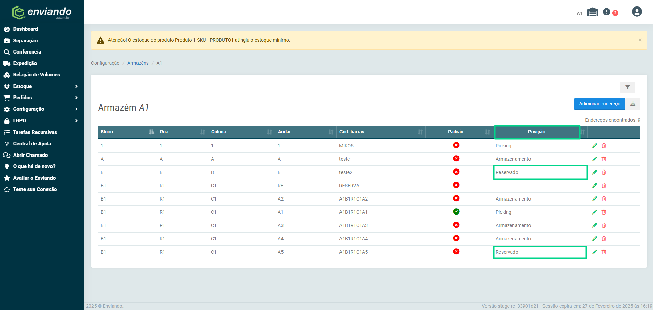Edit address row A1B1R1C1A4
The height and width of the screenshot is (310, 653).
(595, 239)
